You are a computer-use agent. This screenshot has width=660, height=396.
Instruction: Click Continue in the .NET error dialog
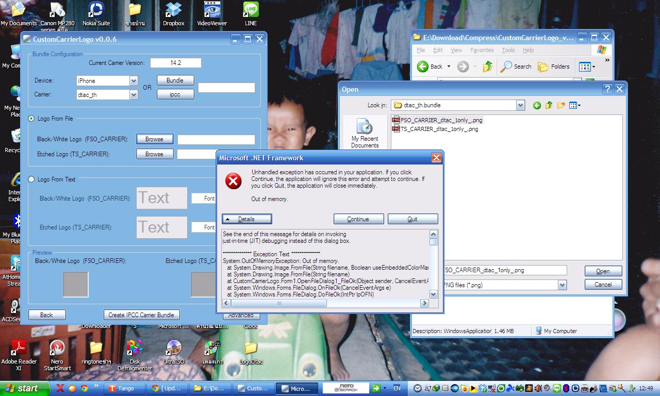(x=358, y=219)
